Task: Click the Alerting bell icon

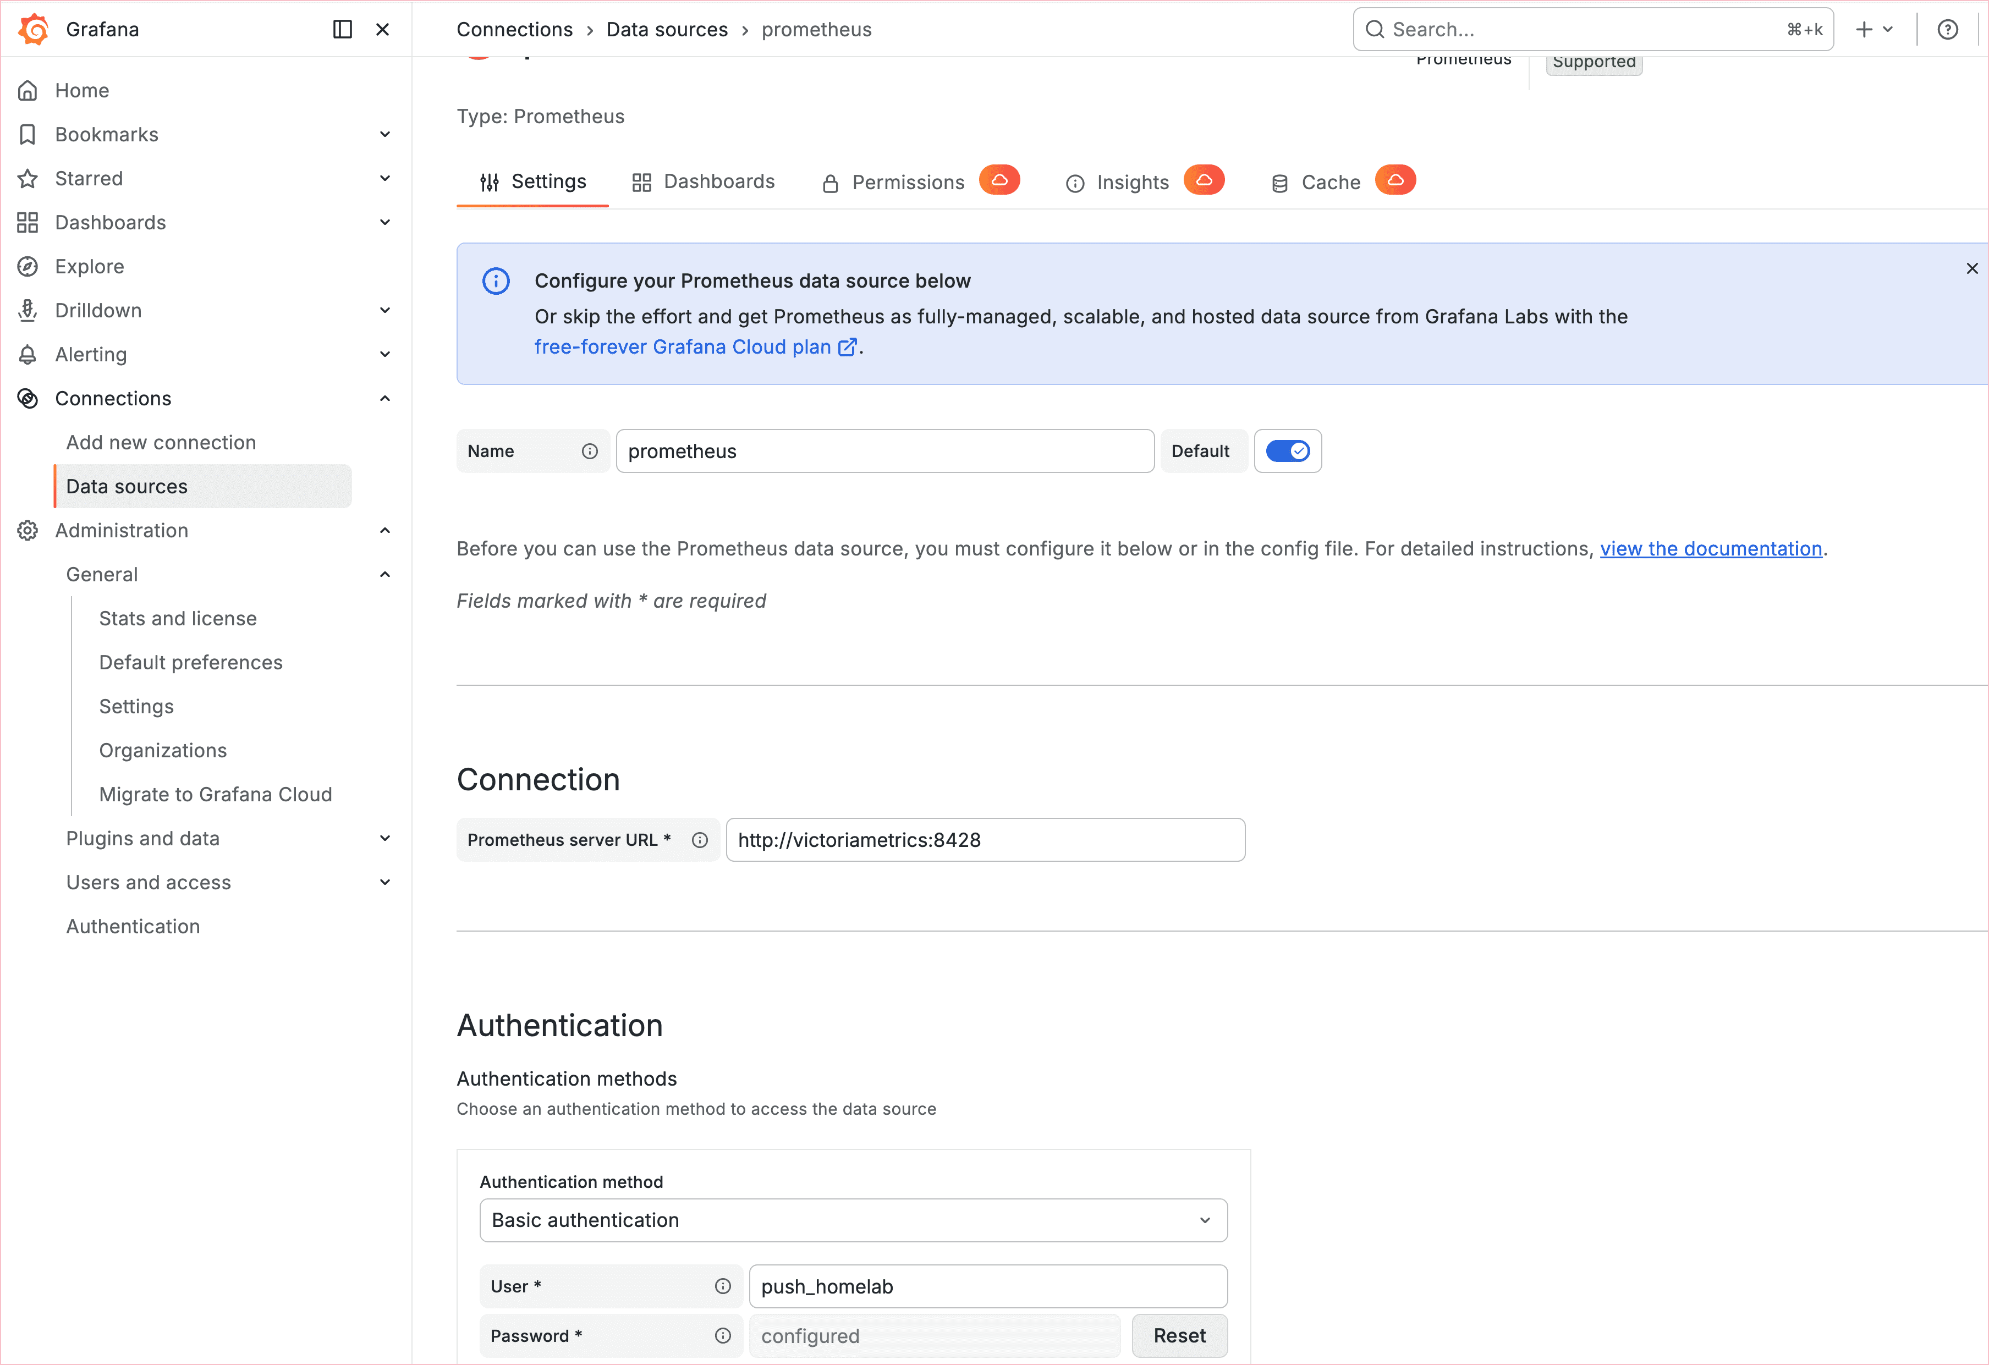Action: 28,354
